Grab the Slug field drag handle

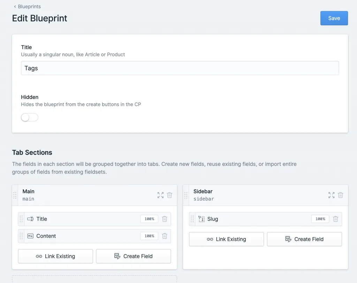[192, 219]
